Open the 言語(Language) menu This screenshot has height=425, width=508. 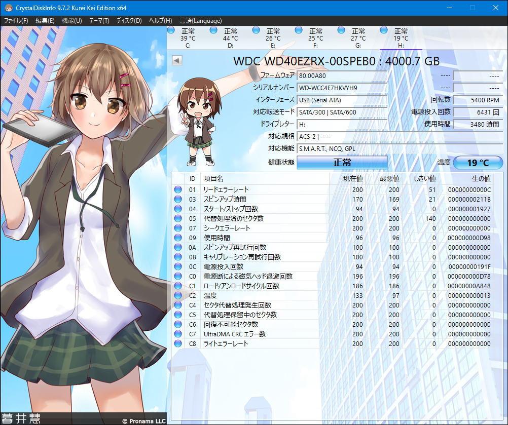[200, 21]
